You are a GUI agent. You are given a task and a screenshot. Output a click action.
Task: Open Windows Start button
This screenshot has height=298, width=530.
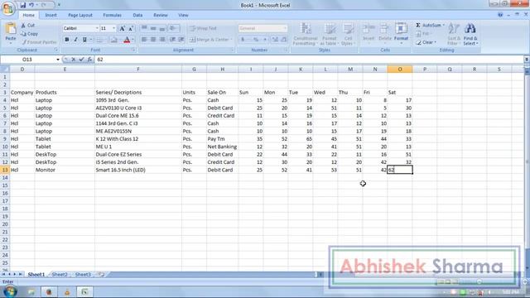[9, 291]
